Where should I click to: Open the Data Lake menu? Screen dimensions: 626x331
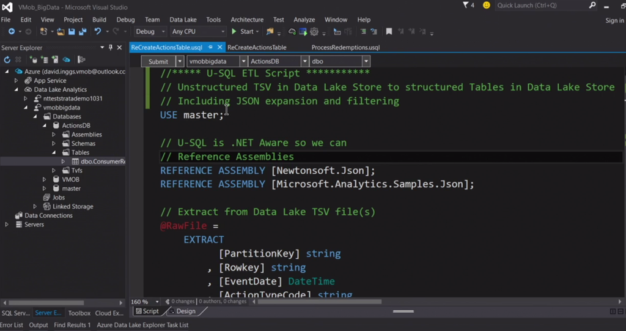183,20
